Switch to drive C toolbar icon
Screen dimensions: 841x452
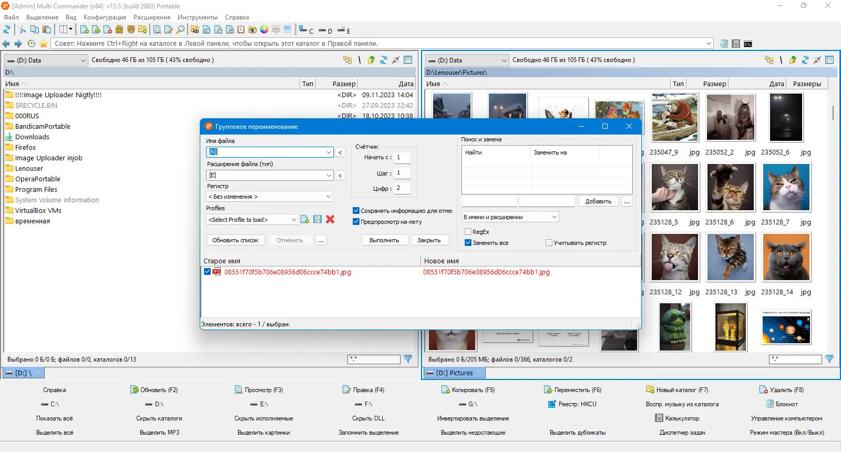306,30
